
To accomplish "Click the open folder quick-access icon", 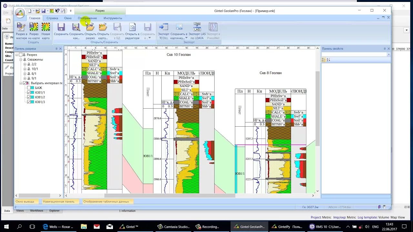I will coord(38,11).
